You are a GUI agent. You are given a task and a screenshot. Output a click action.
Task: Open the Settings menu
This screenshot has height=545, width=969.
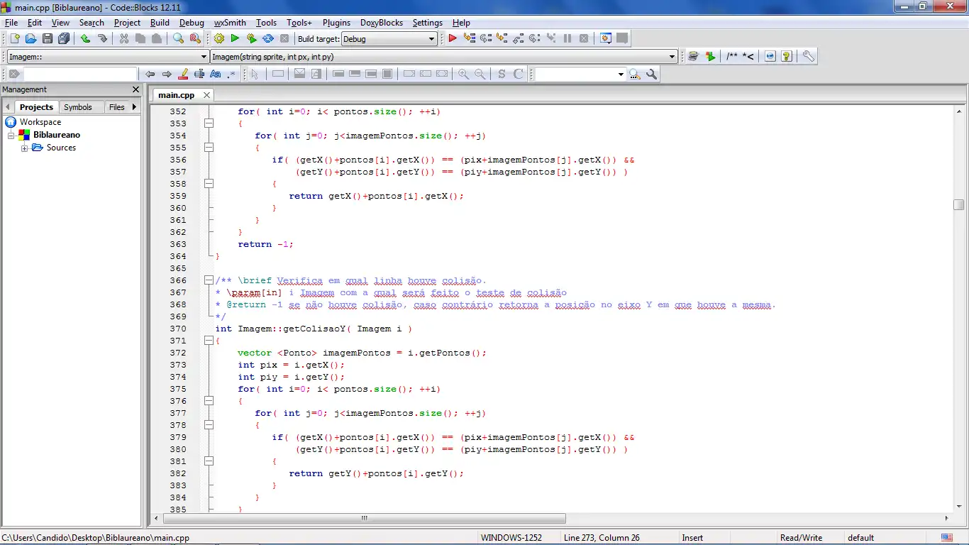428,23
